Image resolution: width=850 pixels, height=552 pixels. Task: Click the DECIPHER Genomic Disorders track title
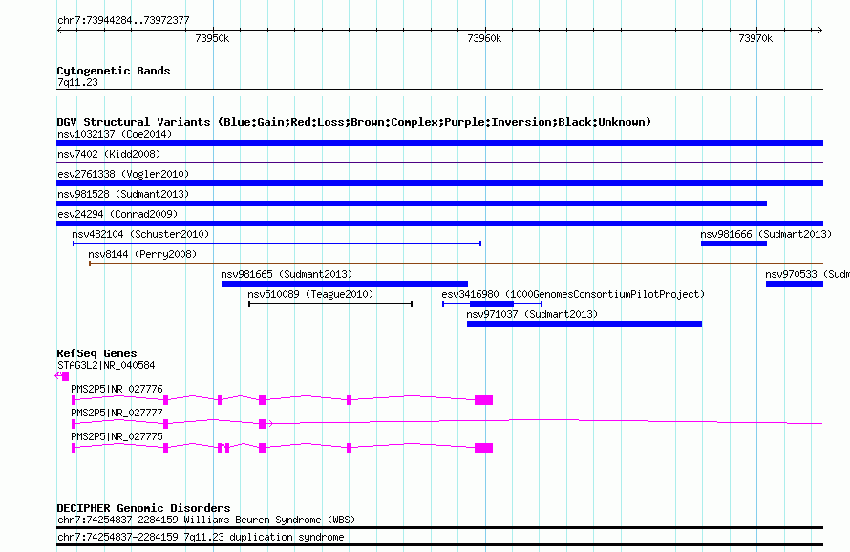click(x=143, y=508)
